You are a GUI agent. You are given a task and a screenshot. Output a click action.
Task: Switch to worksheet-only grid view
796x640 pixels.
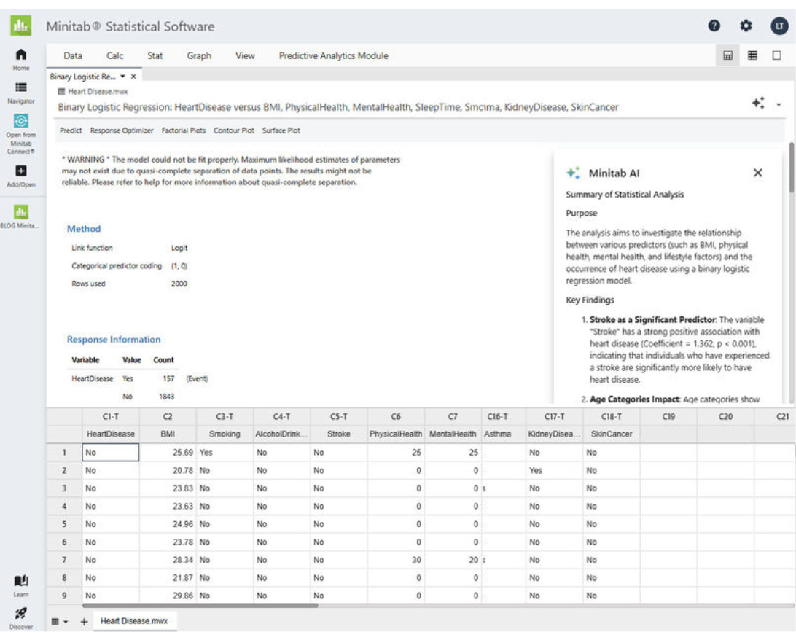(x=752, y=55)
